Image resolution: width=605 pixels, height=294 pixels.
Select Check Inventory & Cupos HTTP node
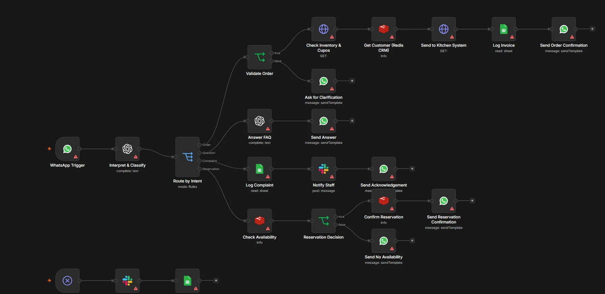(x=323, y=29)
